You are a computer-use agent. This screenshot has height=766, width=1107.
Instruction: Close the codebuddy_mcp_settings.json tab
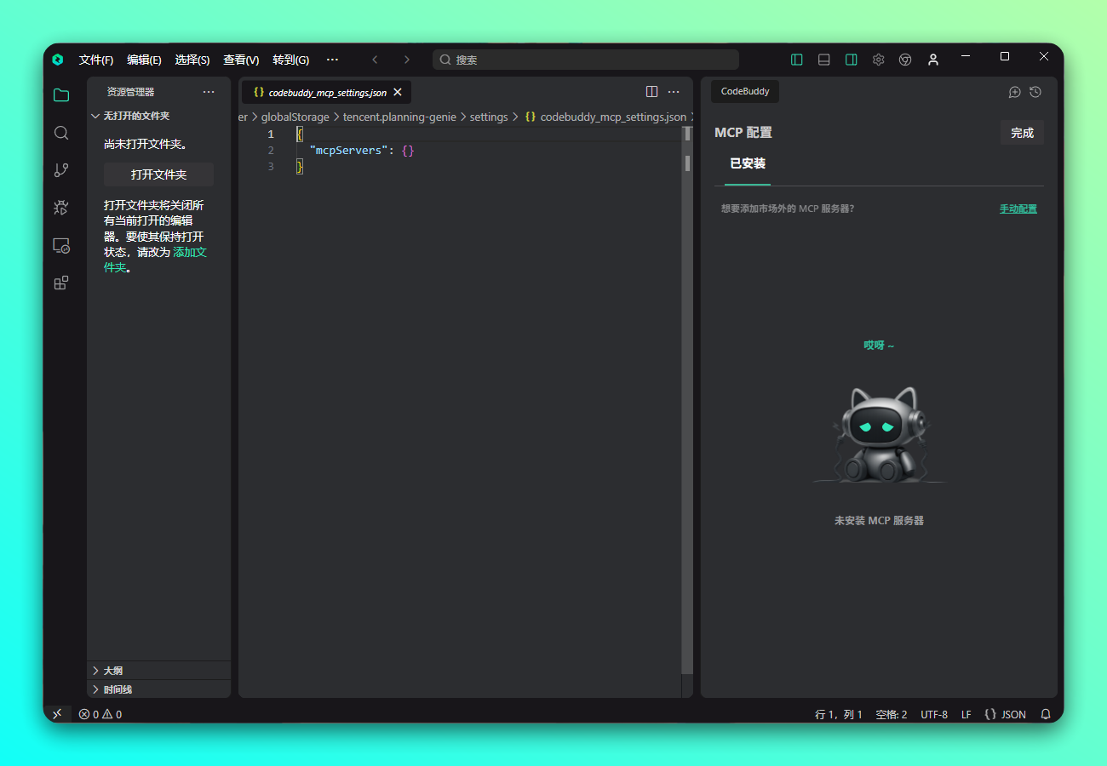[x=398, y=93]
